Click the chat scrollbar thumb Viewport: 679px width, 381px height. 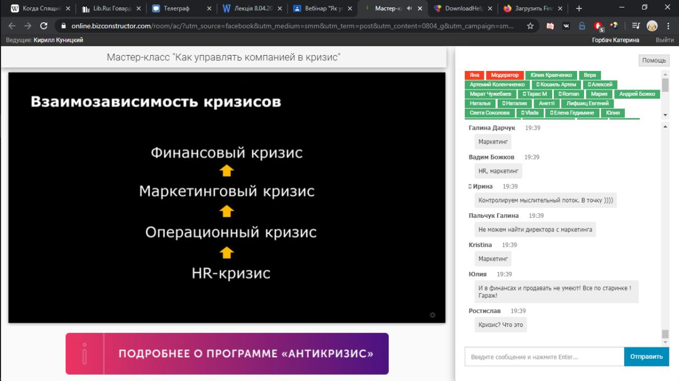[x=665, y=334]
